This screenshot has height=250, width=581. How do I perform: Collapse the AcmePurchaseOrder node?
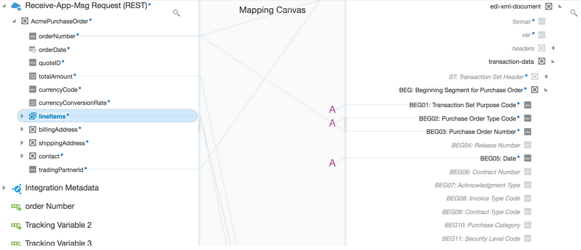(14, 21)
